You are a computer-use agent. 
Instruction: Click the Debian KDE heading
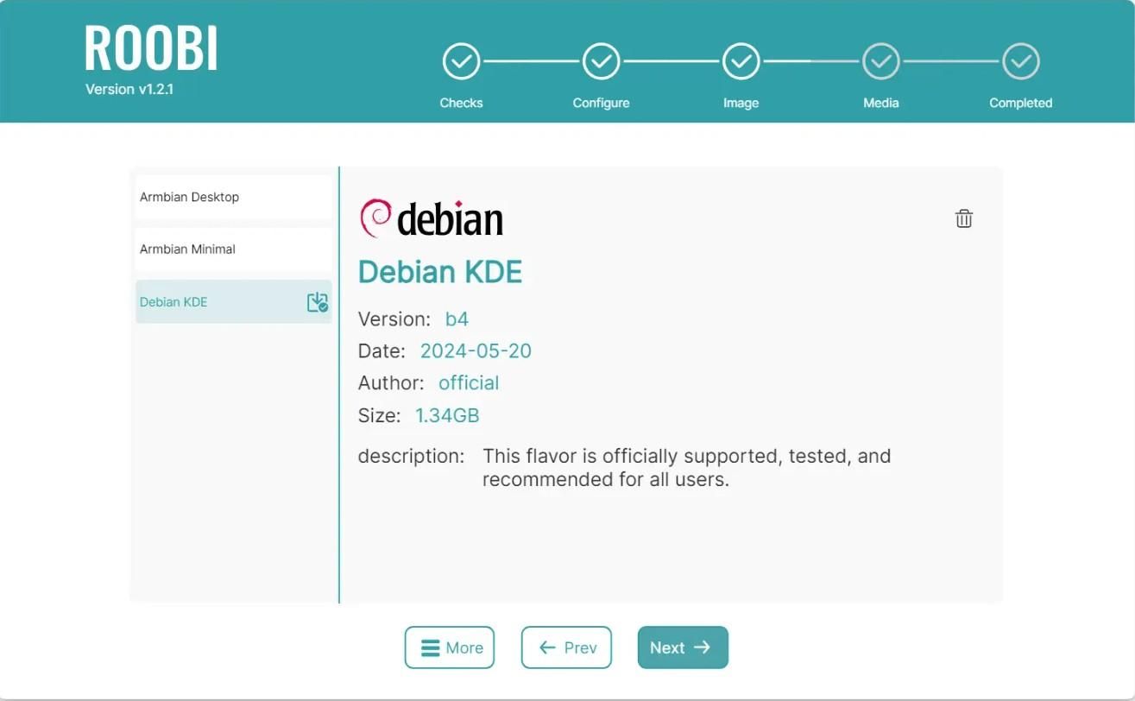440,272
